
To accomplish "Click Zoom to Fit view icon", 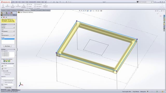I will [x=80, y=11].
